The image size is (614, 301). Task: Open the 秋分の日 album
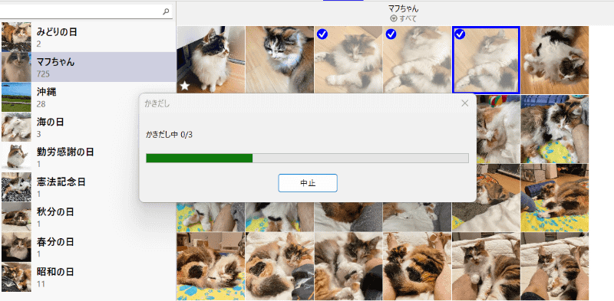point(87,217)
